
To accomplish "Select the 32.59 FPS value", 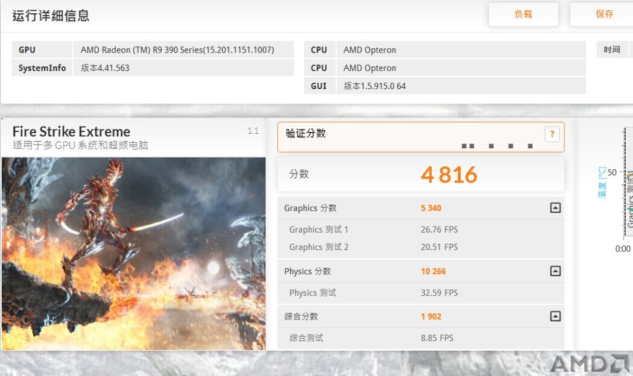I will (439, 293).
